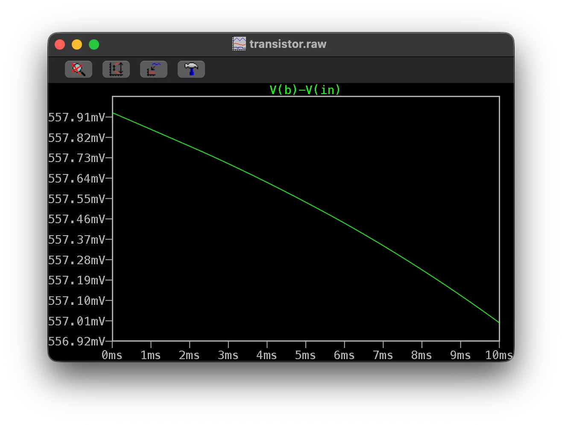
Task: Close the transistor.raw window
Action: [60, 44]
